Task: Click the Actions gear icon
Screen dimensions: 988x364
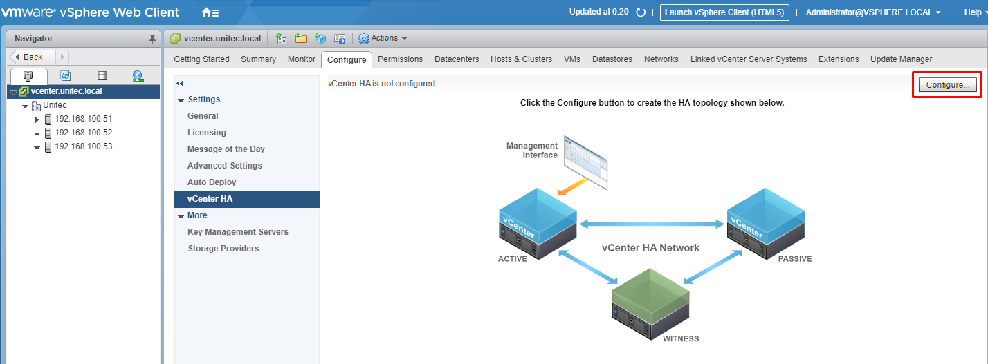Action: [364, 39]
